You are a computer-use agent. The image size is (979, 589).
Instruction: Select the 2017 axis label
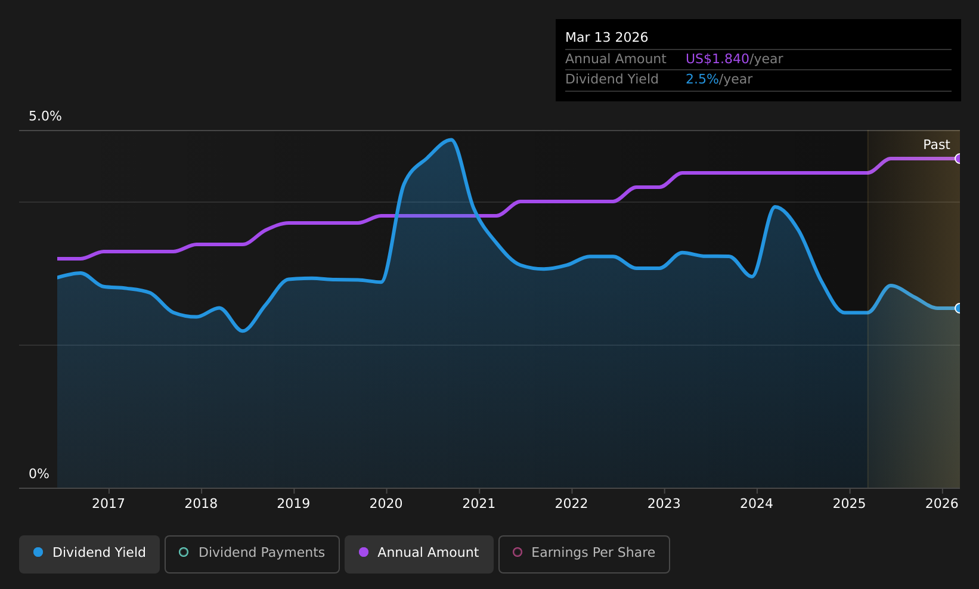[109, 504]
